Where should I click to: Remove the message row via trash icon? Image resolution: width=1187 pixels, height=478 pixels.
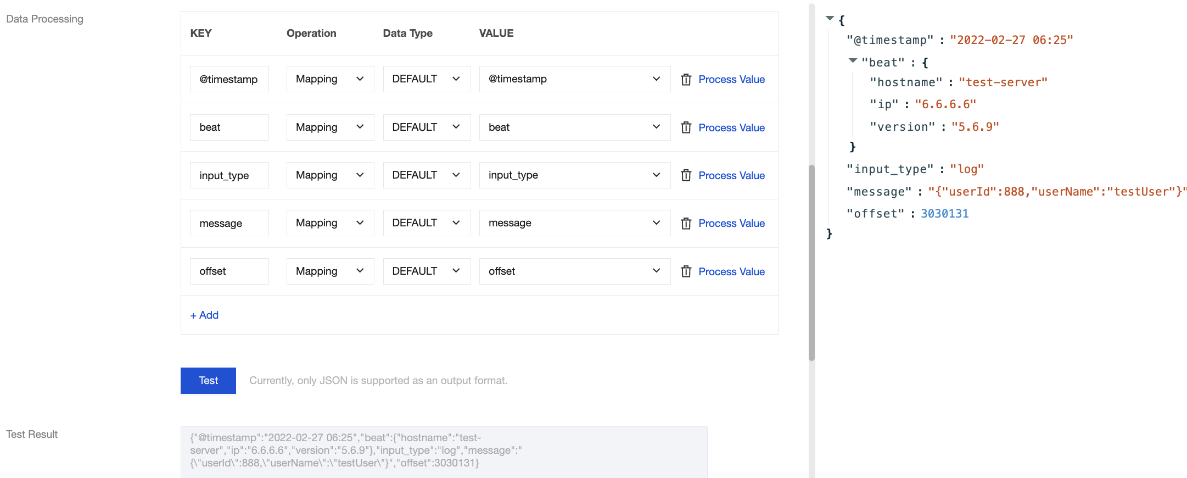(686, 224)
